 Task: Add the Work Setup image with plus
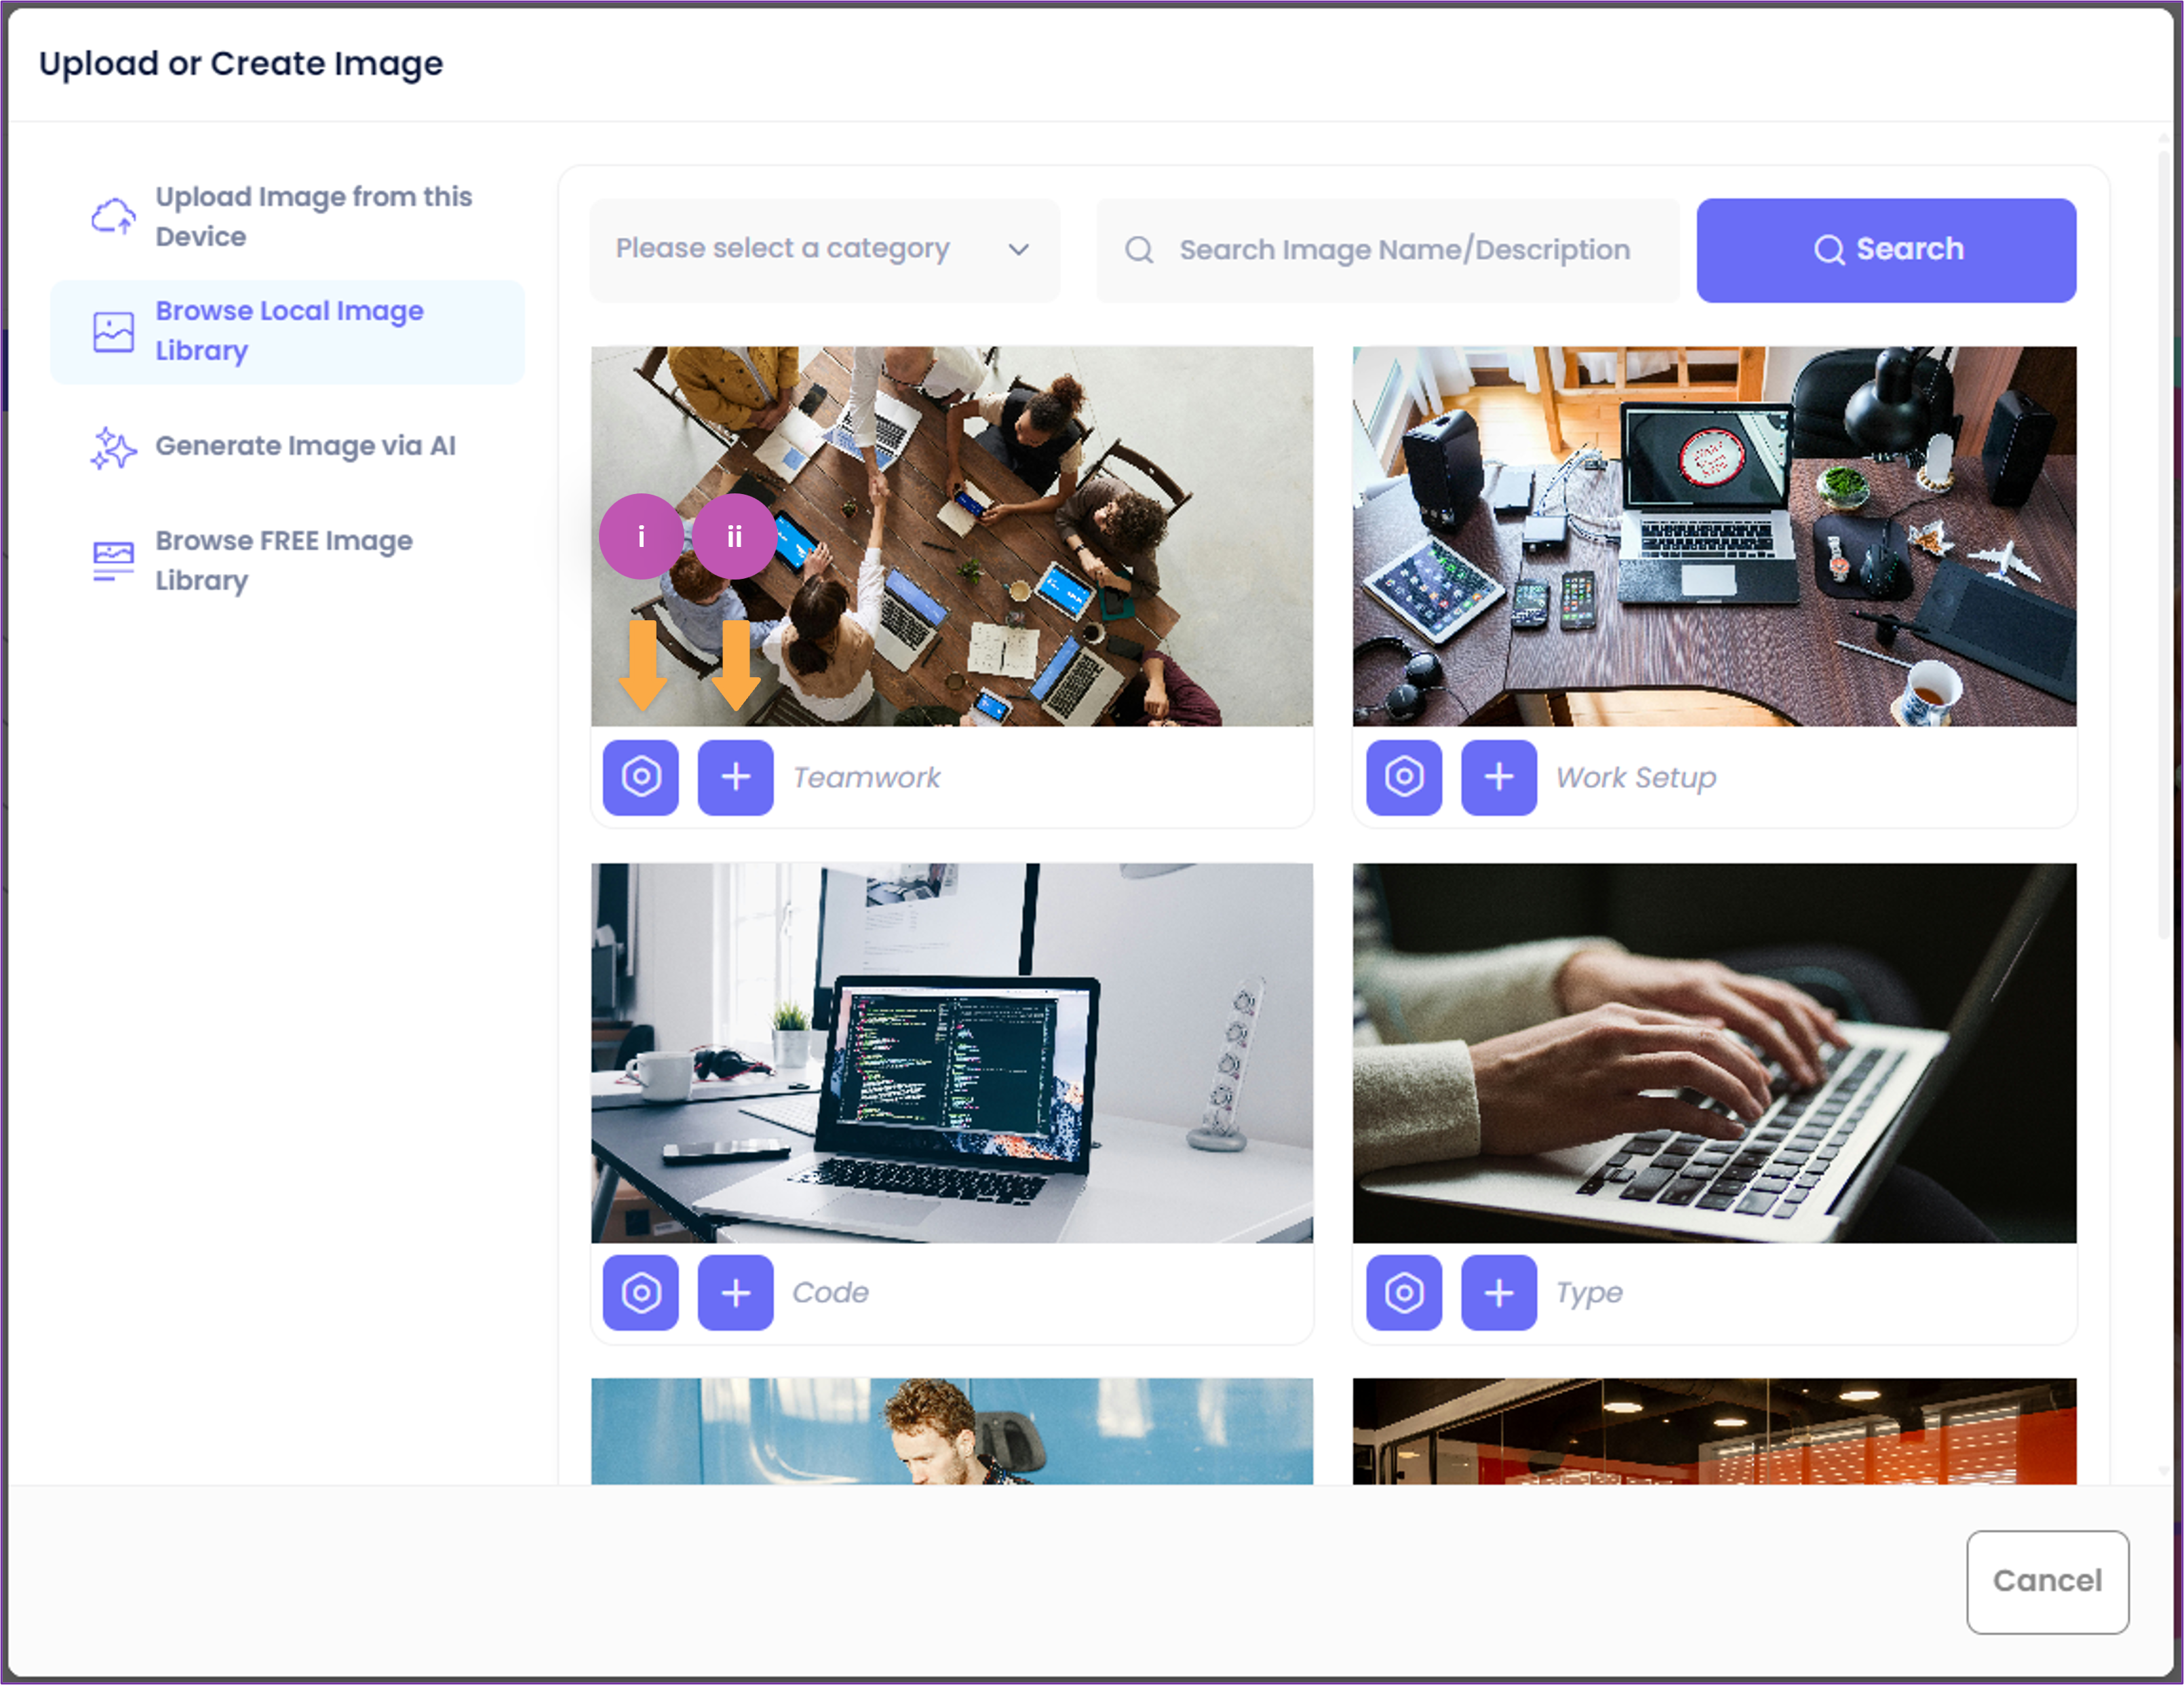pos(1498,778)
